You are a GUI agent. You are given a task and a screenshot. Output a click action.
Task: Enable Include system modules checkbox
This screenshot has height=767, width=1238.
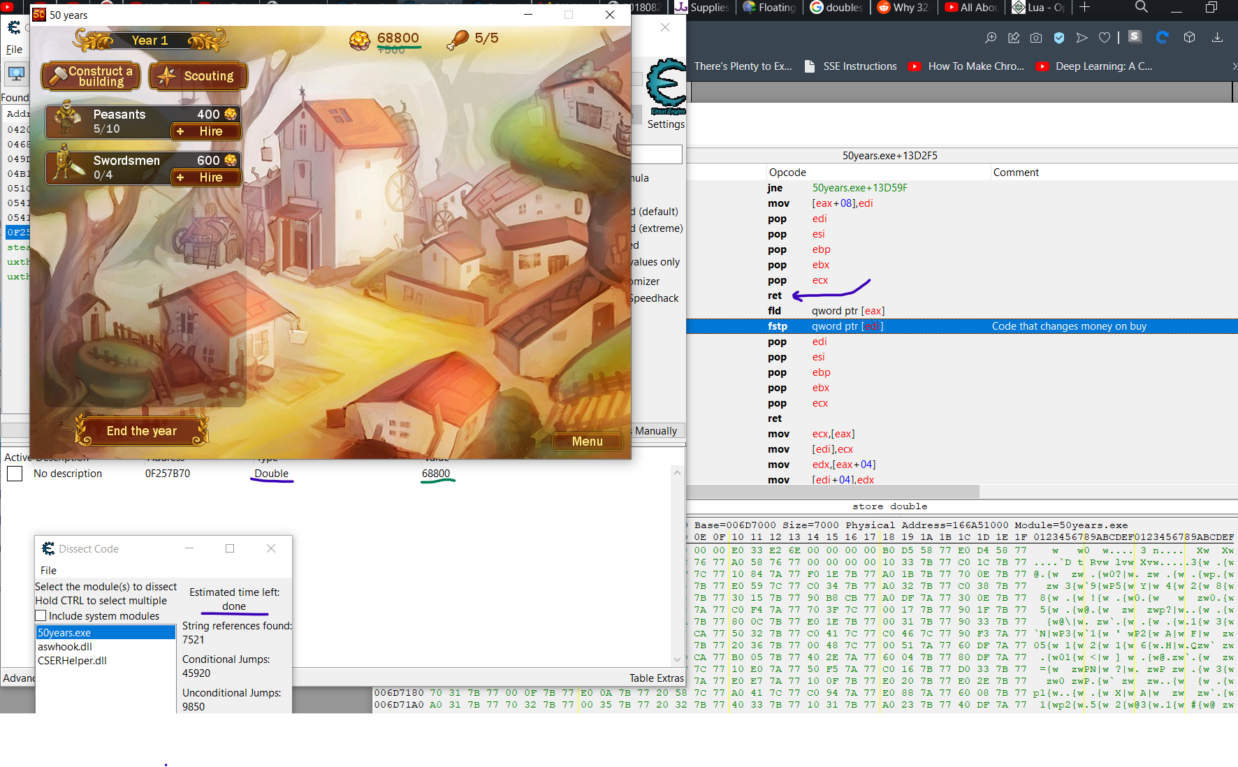tap(41, 616)
